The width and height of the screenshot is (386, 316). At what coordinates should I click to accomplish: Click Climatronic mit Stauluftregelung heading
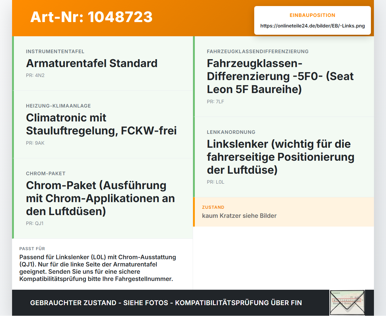(101, 124)
